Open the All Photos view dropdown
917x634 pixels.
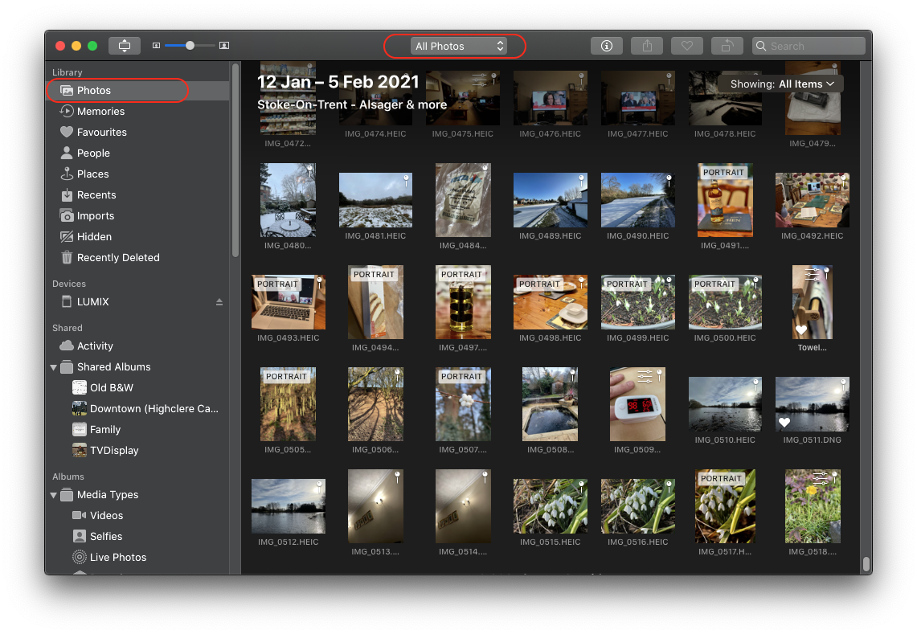click(x=458, y=47)
